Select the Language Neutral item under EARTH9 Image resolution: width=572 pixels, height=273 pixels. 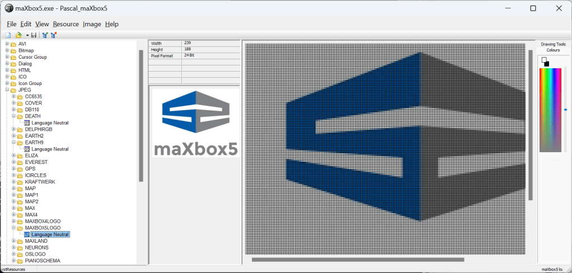50,149
